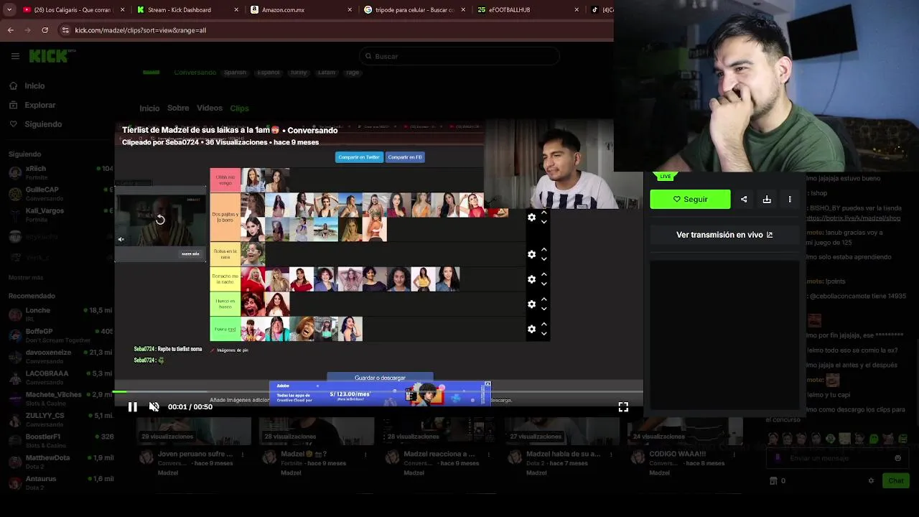Switch to the Amazon.com.mx tab
This screenshot has width=919, height=517.
pos(298,10)
